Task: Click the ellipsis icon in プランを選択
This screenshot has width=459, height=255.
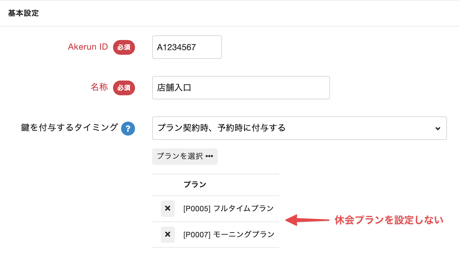Action: (x=209, y=156)
